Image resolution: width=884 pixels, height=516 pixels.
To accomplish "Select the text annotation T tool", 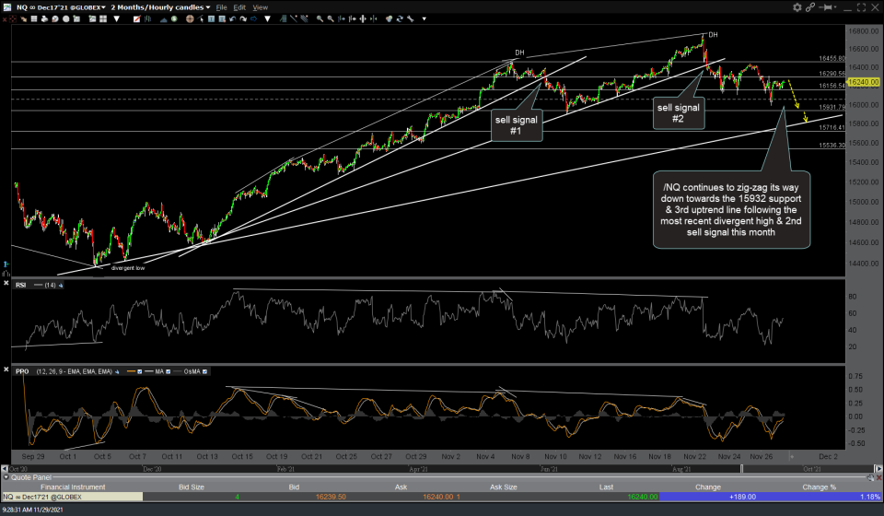I will tap(211, 18).
